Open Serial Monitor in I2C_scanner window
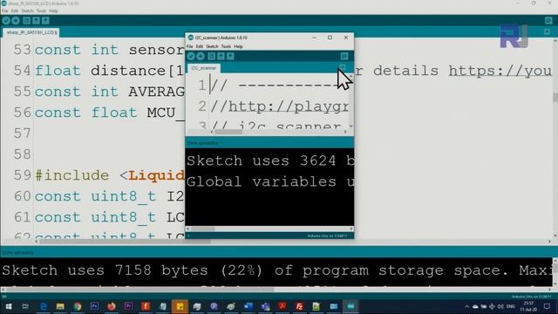558x314 pixels. click(344, 56)
